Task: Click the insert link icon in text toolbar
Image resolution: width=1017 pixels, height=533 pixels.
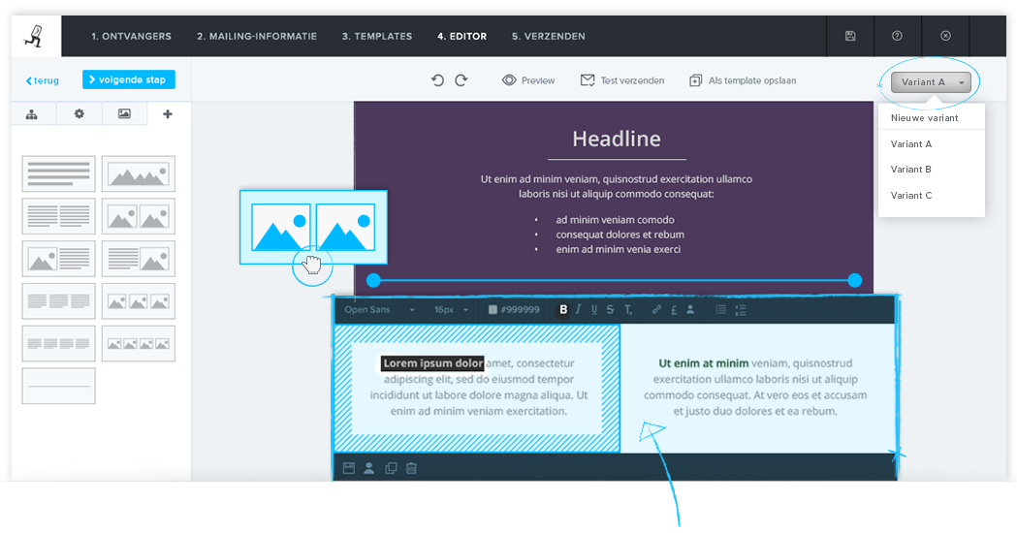Action: coord(656,310)
